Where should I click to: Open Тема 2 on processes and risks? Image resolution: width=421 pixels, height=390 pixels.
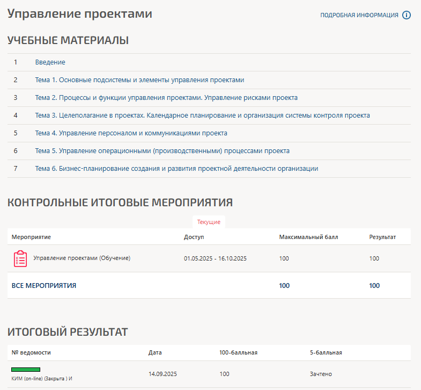coord(166,98)
